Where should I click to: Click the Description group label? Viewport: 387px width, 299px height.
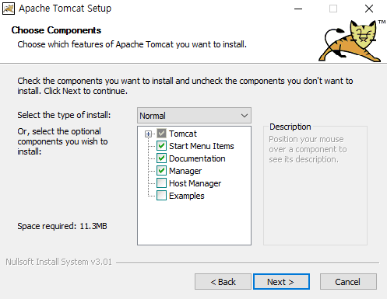click(x=290, y=127)
